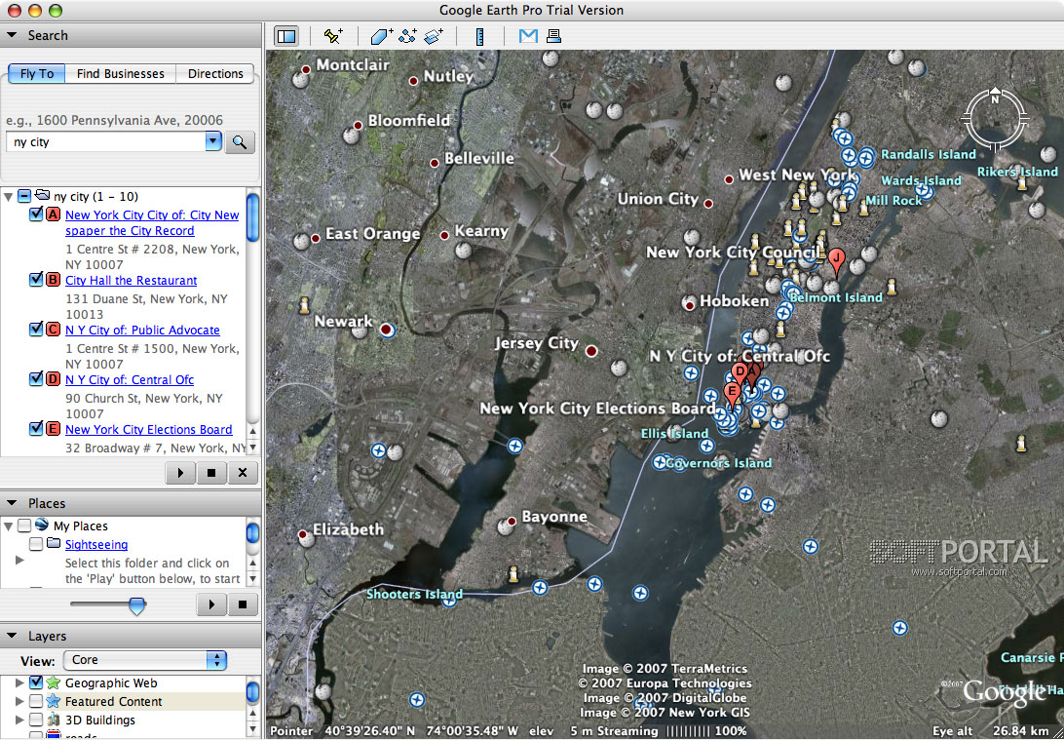Click the Add Placemark pushpin icon

333,36
